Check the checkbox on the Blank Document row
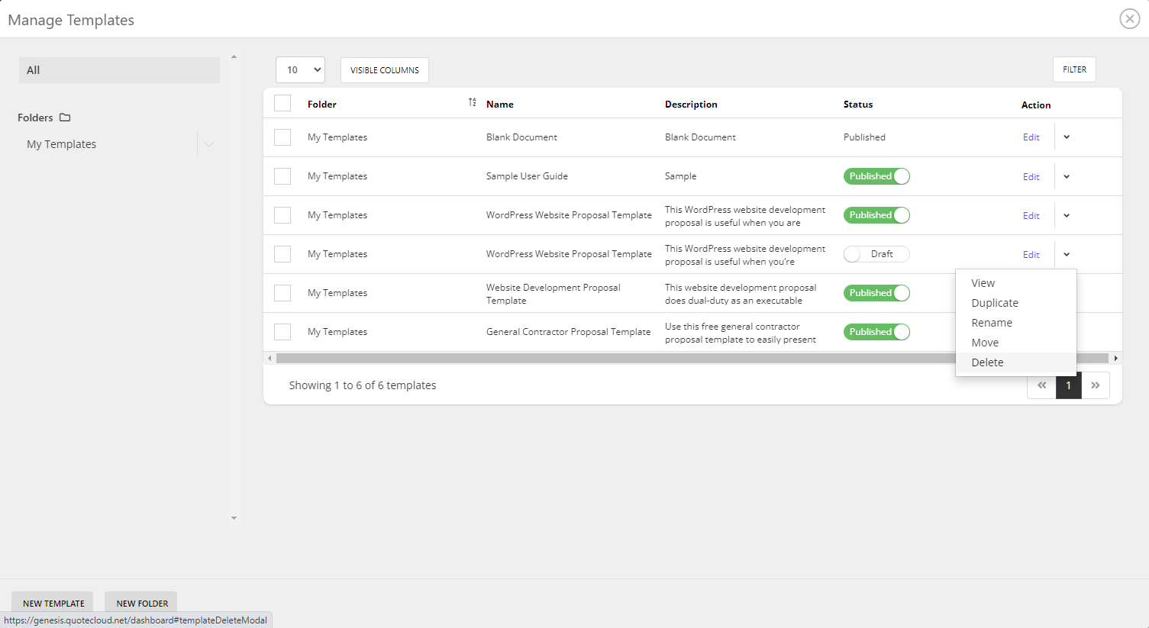Viewport: 1149px width, 628px height. [x=282, y=137]
